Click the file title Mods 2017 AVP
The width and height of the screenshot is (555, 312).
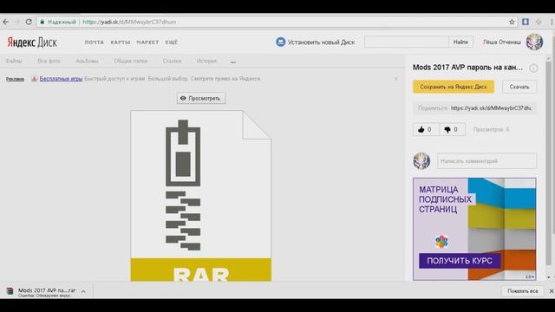click(x=467, y=68)
